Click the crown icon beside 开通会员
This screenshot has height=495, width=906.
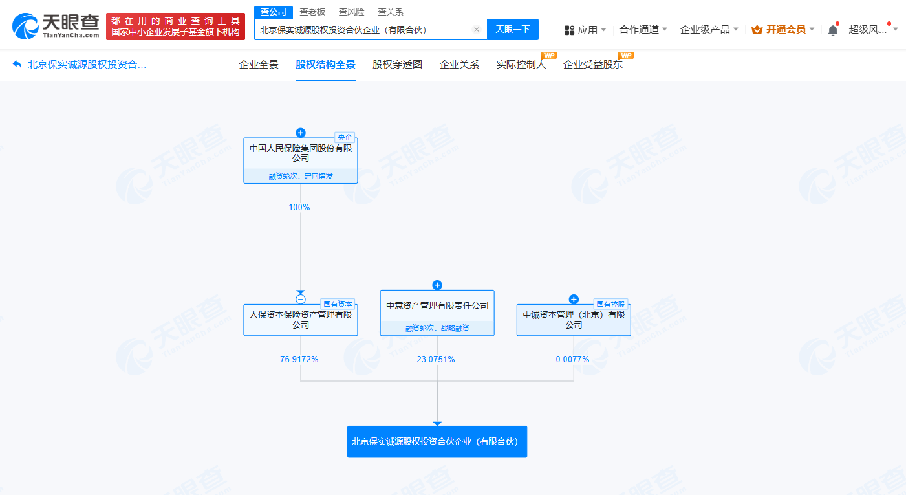click(x=757, y=30)
